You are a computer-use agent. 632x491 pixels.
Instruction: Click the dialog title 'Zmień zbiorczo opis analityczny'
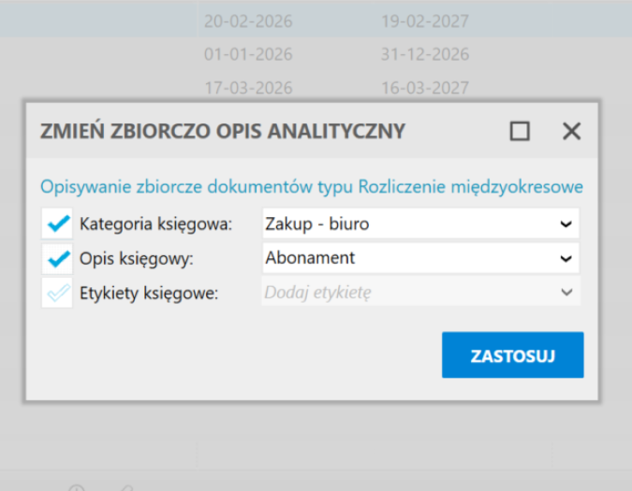click(223, 131)
